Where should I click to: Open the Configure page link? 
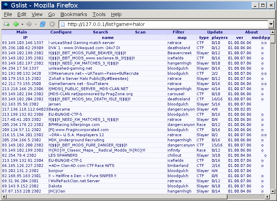click(61, 32)
